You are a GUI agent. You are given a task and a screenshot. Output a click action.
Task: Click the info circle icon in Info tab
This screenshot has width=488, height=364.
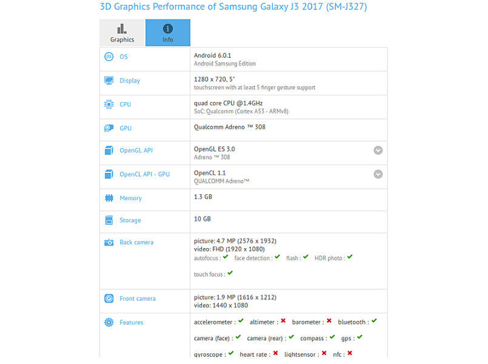[168, 29]
